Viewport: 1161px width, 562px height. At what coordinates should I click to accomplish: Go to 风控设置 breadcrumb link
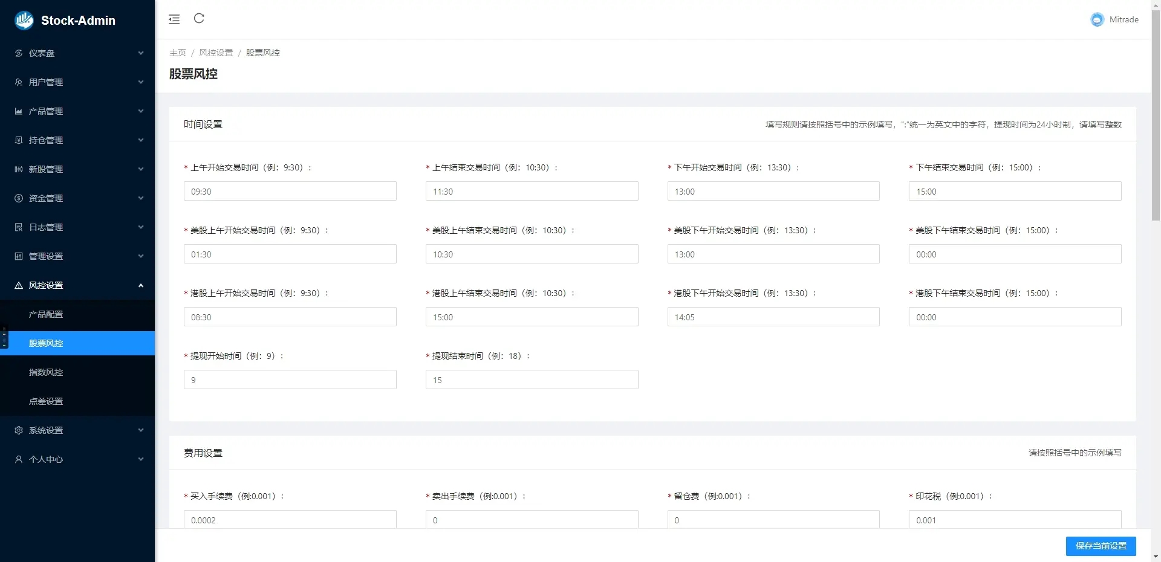[x=216, y=53]
